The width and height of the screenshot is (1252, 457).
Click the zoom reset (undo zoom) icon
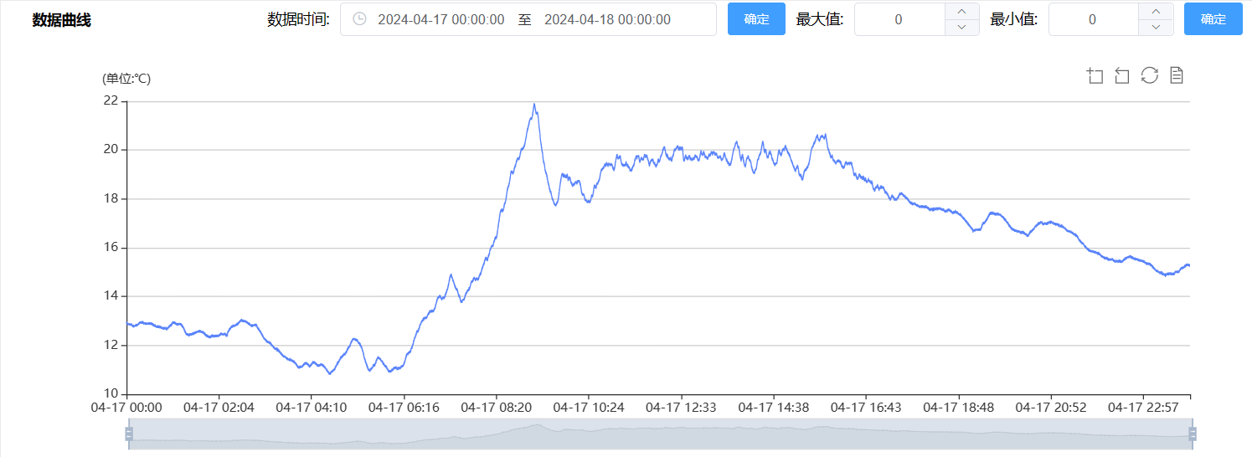(x=1122, y=76)
